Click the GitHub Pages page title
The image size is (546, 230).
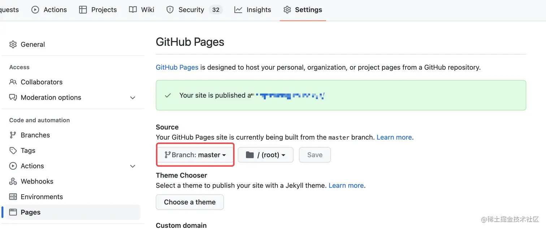coord(190,42)
